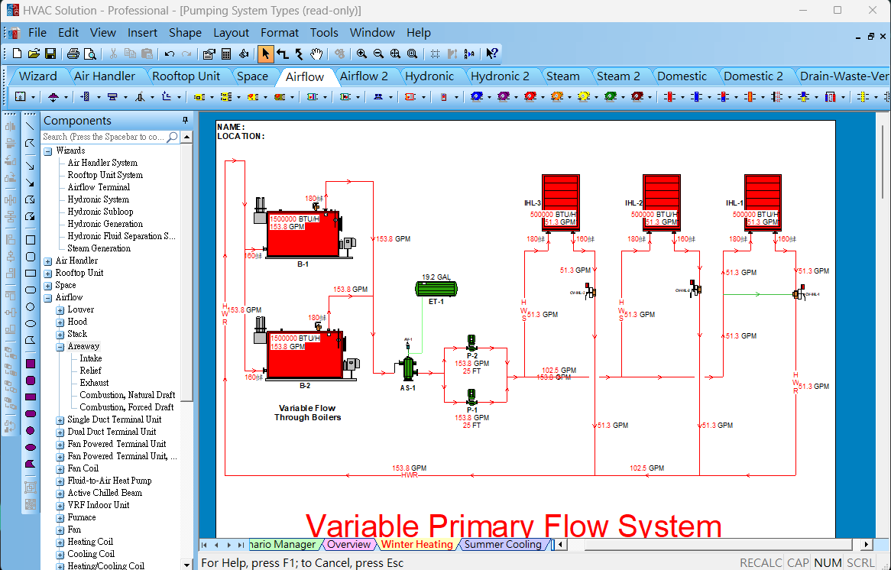This screenshot has width=891, height=570.
Task: Open the calculator icon in toolbar
Action: [x=226, y=53]
